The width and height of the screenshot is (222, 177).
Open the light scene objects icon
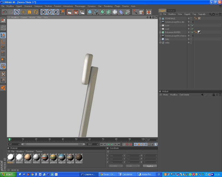click(115, 12)
